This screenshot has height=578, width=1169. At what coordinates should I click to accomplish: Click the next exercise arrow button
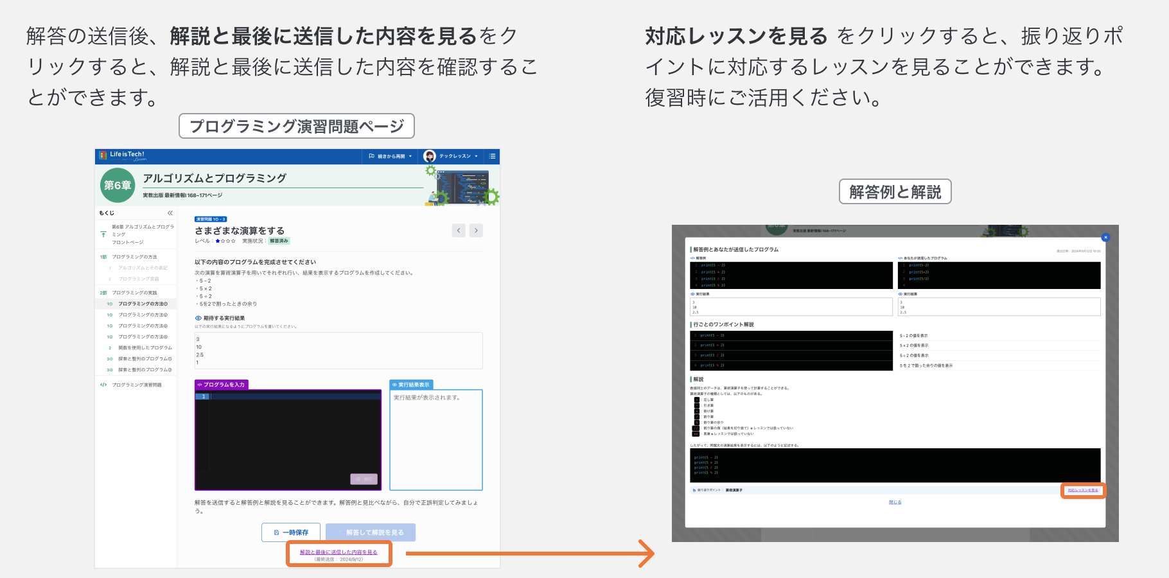tap(476, 231)
